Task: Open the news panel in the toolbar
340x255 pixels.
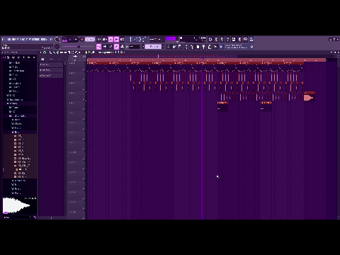Action: point(236,47)
